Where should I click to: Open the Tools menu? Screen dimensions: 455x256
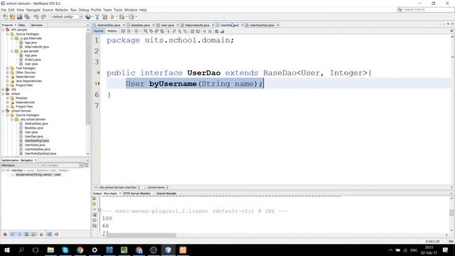pos(118,10)
